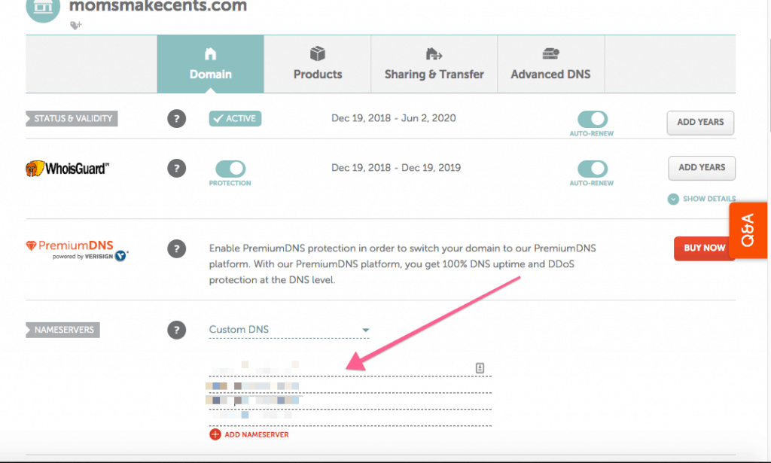Click the storefront icon beside momsmakecents.com
771x463 pixels.
(42, 9)
